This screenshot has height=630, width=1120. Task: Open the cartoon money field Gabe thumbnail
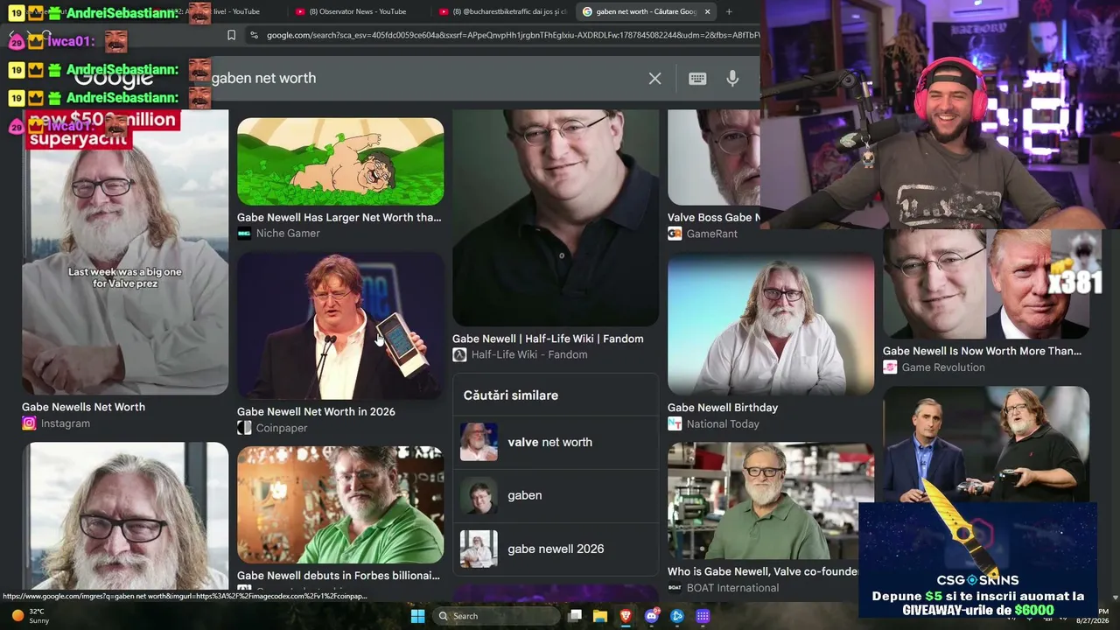340,162
